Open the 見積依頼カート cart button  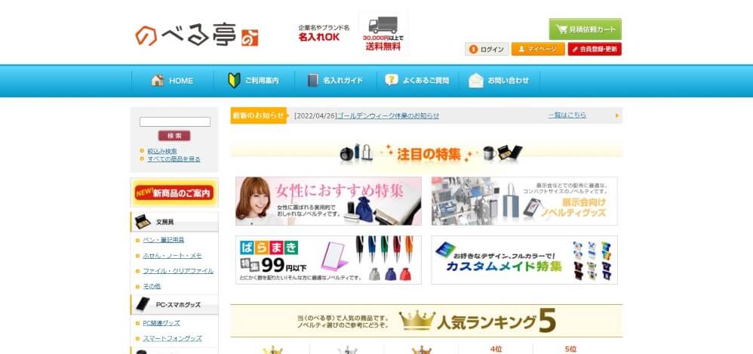pos(585,29)
